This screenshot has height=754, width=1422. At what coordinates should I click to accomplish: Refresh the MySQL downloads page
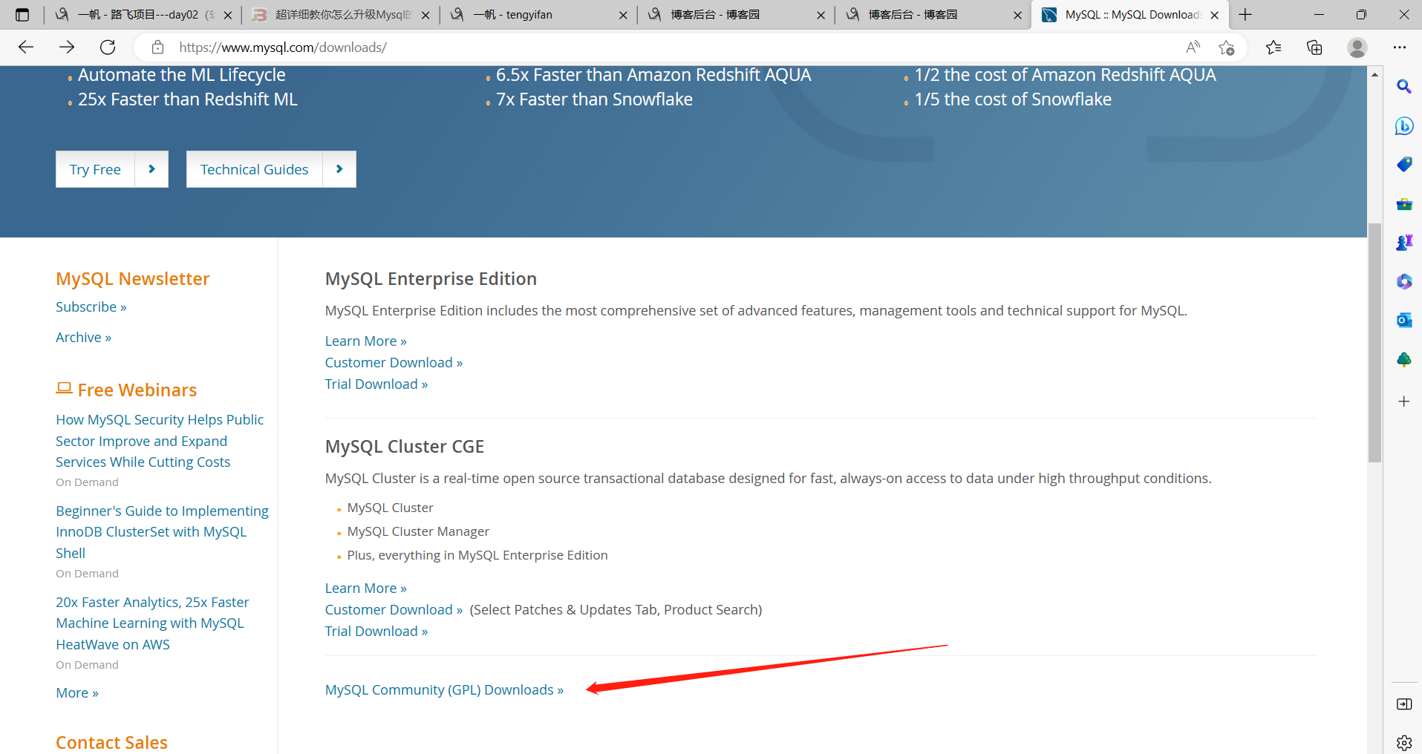click(108, 47)
